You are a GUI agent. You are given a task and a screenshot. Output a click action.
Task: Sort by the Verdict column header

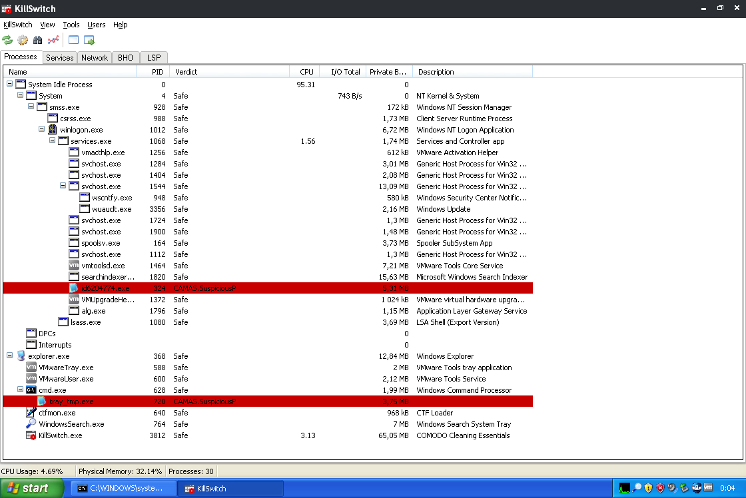point(229,72)
